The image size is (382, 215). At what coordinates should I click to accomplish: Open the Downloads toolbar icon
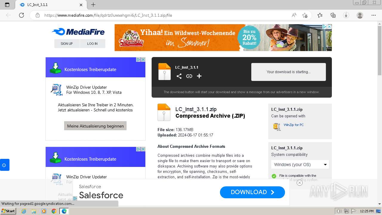pos(346,15)
